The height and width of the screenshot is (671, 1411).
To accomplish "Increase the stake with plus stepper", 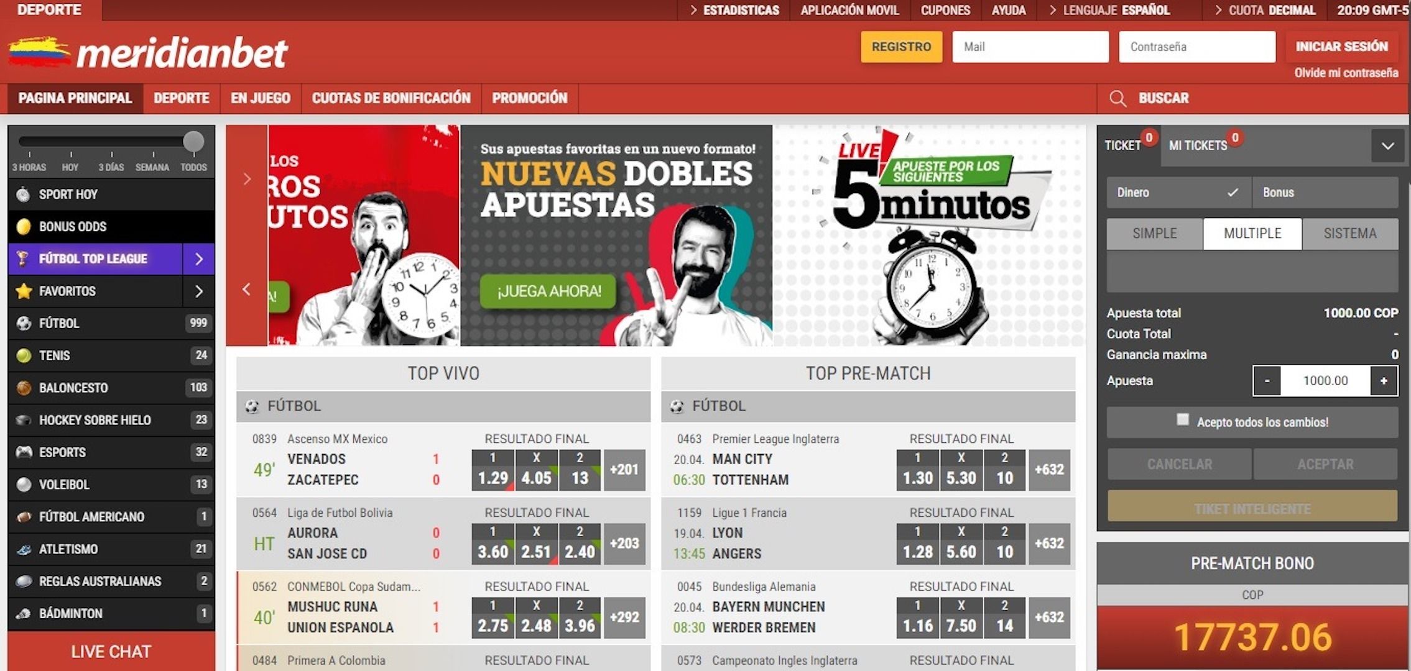I will (x=1383, y=381).
